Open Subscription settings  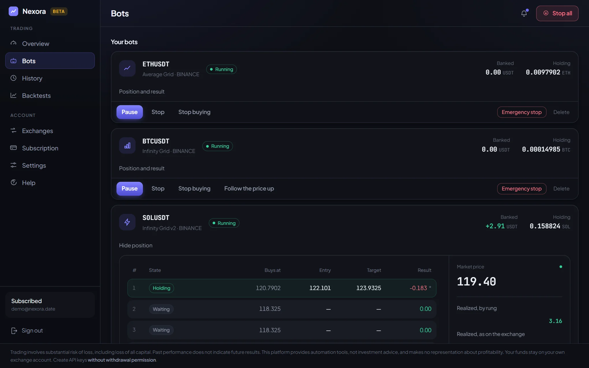[50, 148]
